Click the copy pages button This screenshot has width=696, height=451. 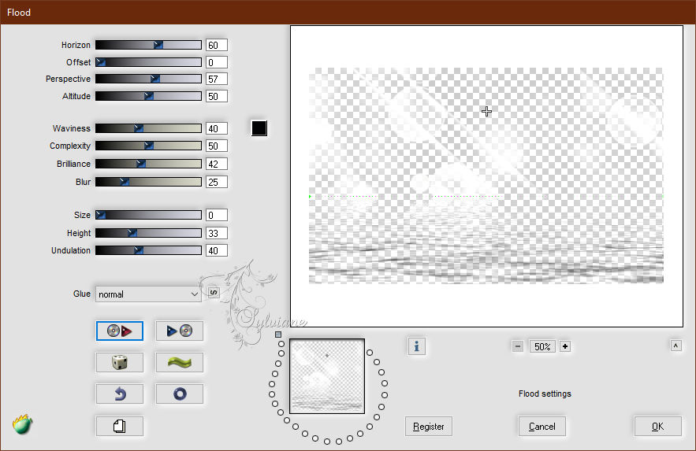pos(119,426)
